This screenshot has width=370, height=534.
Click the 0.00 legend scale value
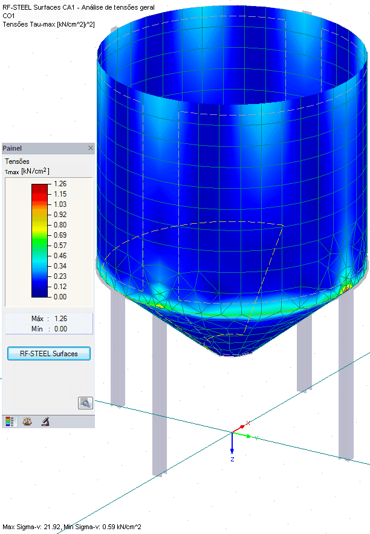(x=60, y=296)
